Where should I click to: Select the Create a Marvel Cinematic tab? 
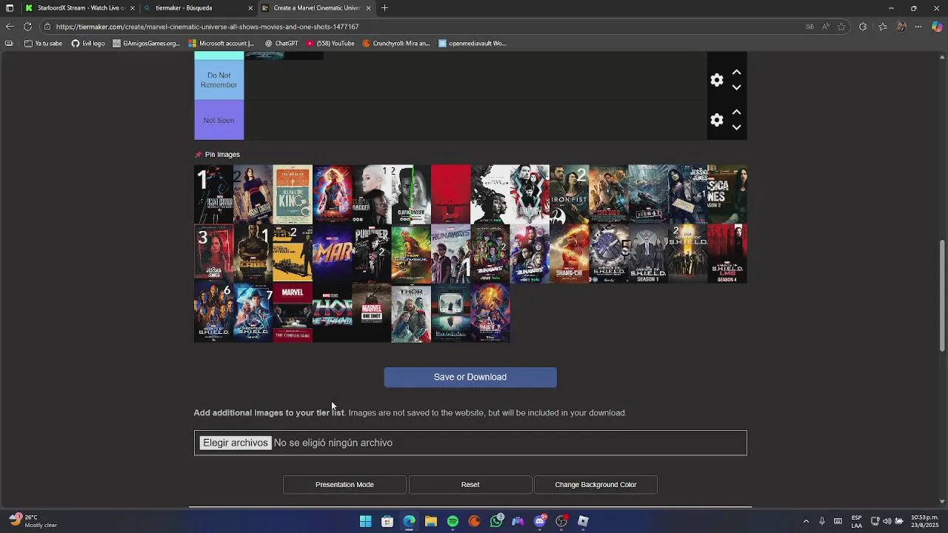[316, 8]
